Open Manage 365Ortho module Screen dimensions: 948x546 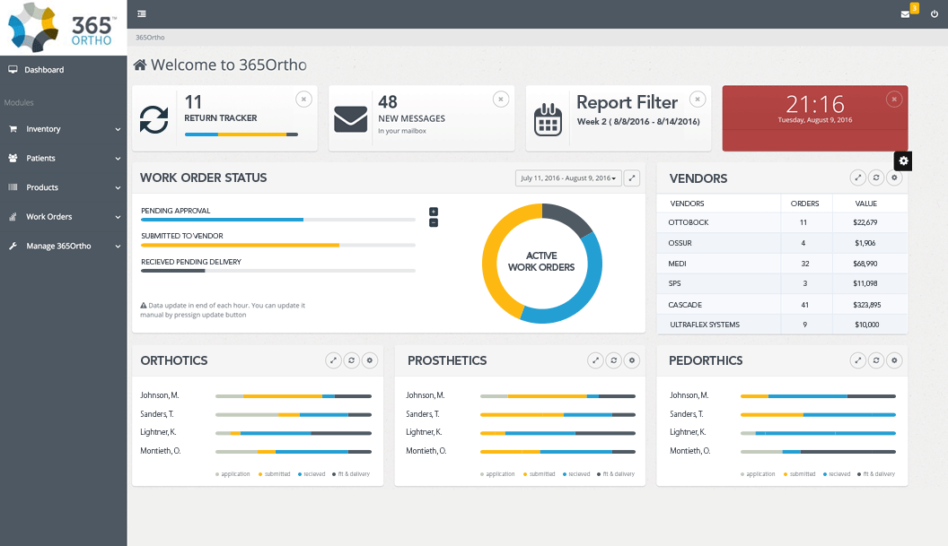(64, 246)
